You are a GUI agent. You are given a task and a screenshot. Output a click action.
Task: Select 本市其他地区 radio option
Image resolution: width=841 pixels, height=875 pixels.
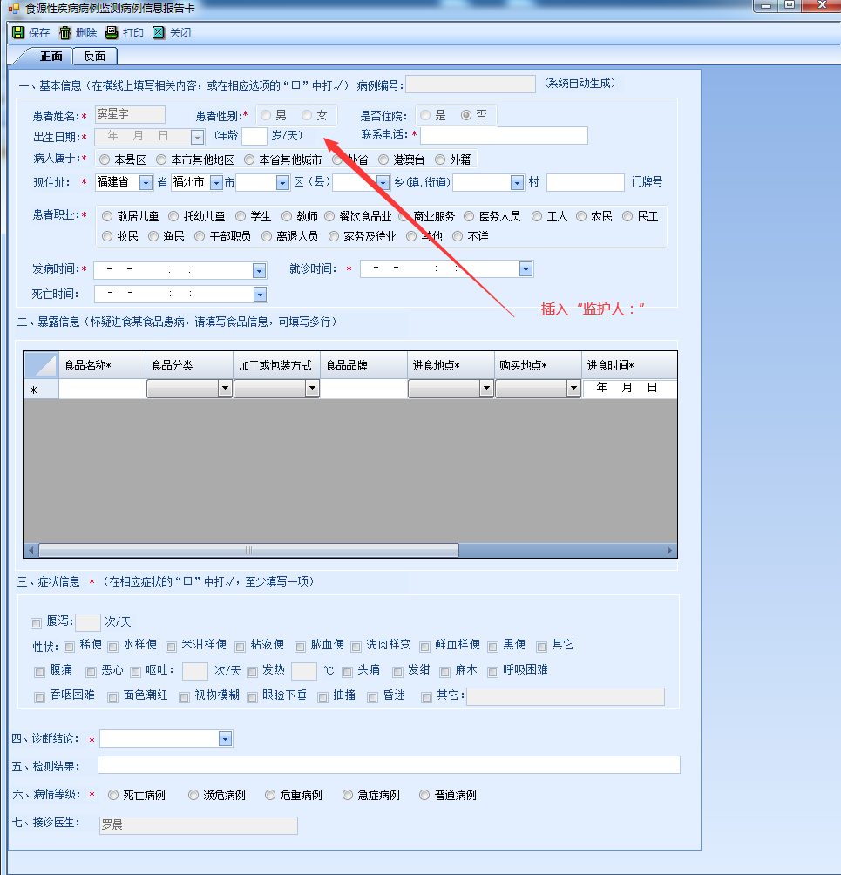tap(161, 160)
